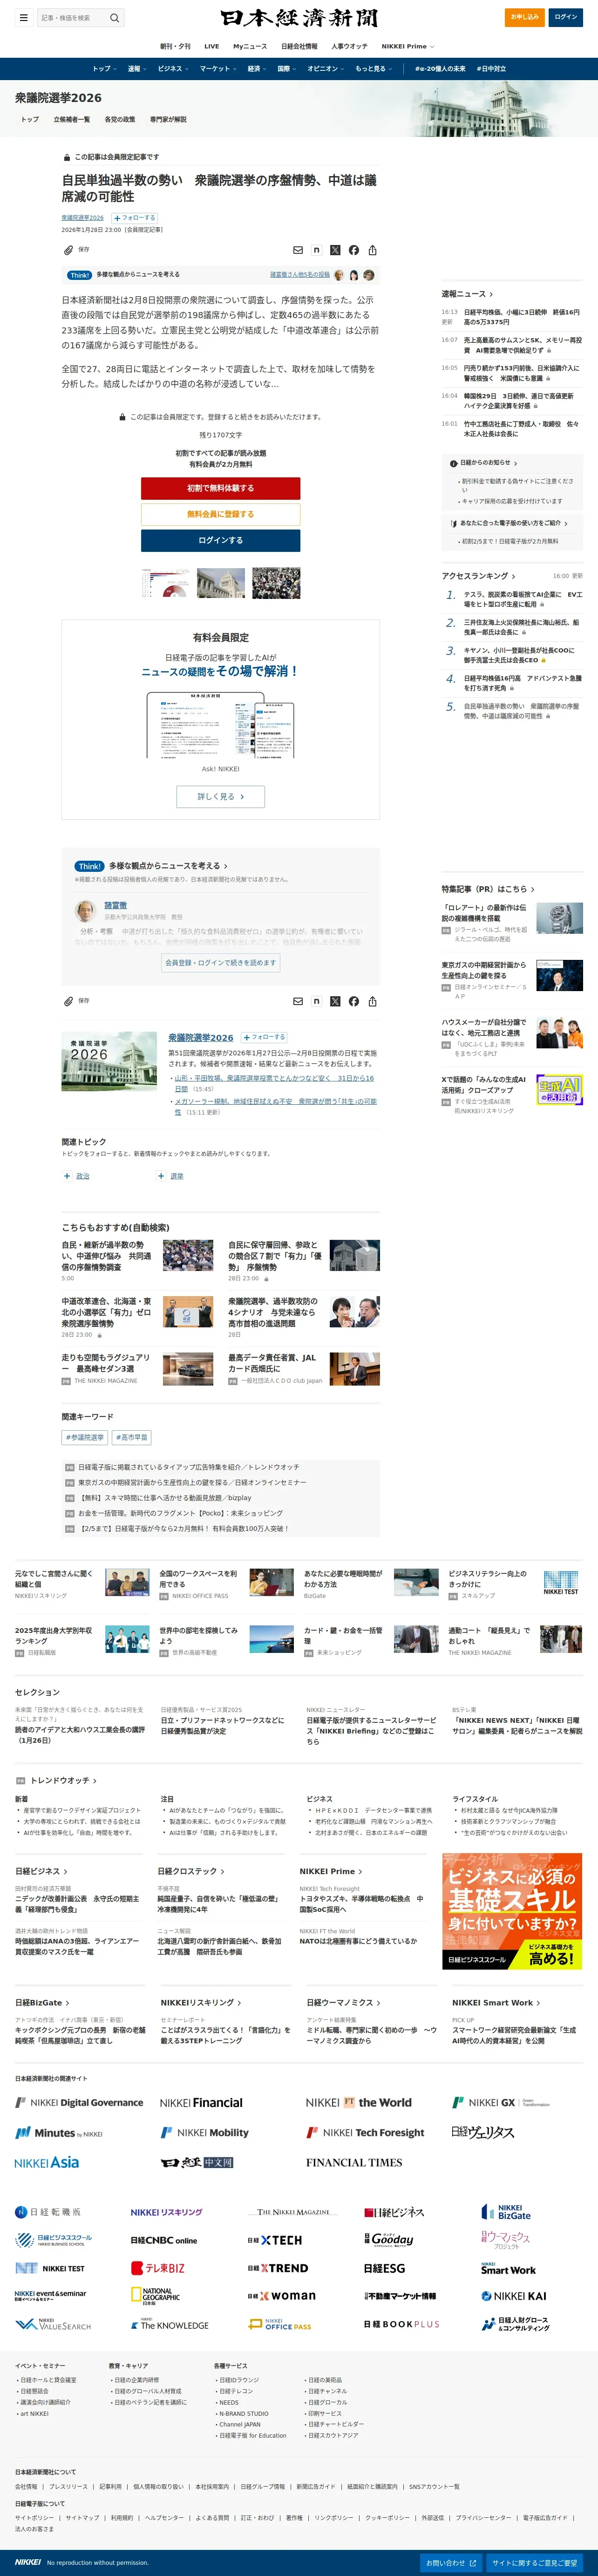Open the NIKKEI Prime dropdown
This screenshot has height=2576, width=598.
pyautogui.click(x=408, y=46)
